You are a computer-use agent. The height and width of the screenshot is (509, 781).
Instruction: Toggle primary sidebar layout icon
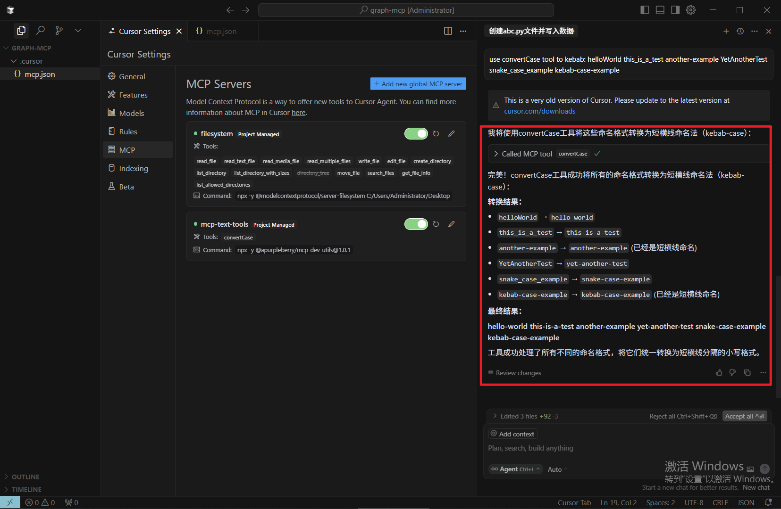tap(645, 10)
